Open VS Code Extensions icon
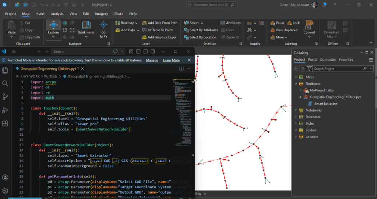The width and height of the screenshot is (377, 199). (5, 123)
